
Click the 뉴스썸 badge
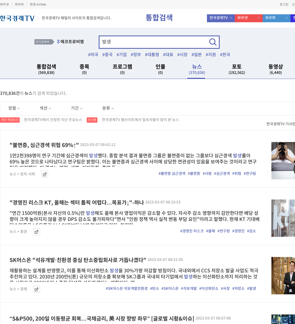pos(92,120)
